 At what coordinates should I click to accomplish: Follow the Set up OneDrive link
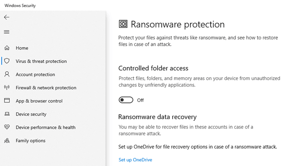click(x=135, y=160)
